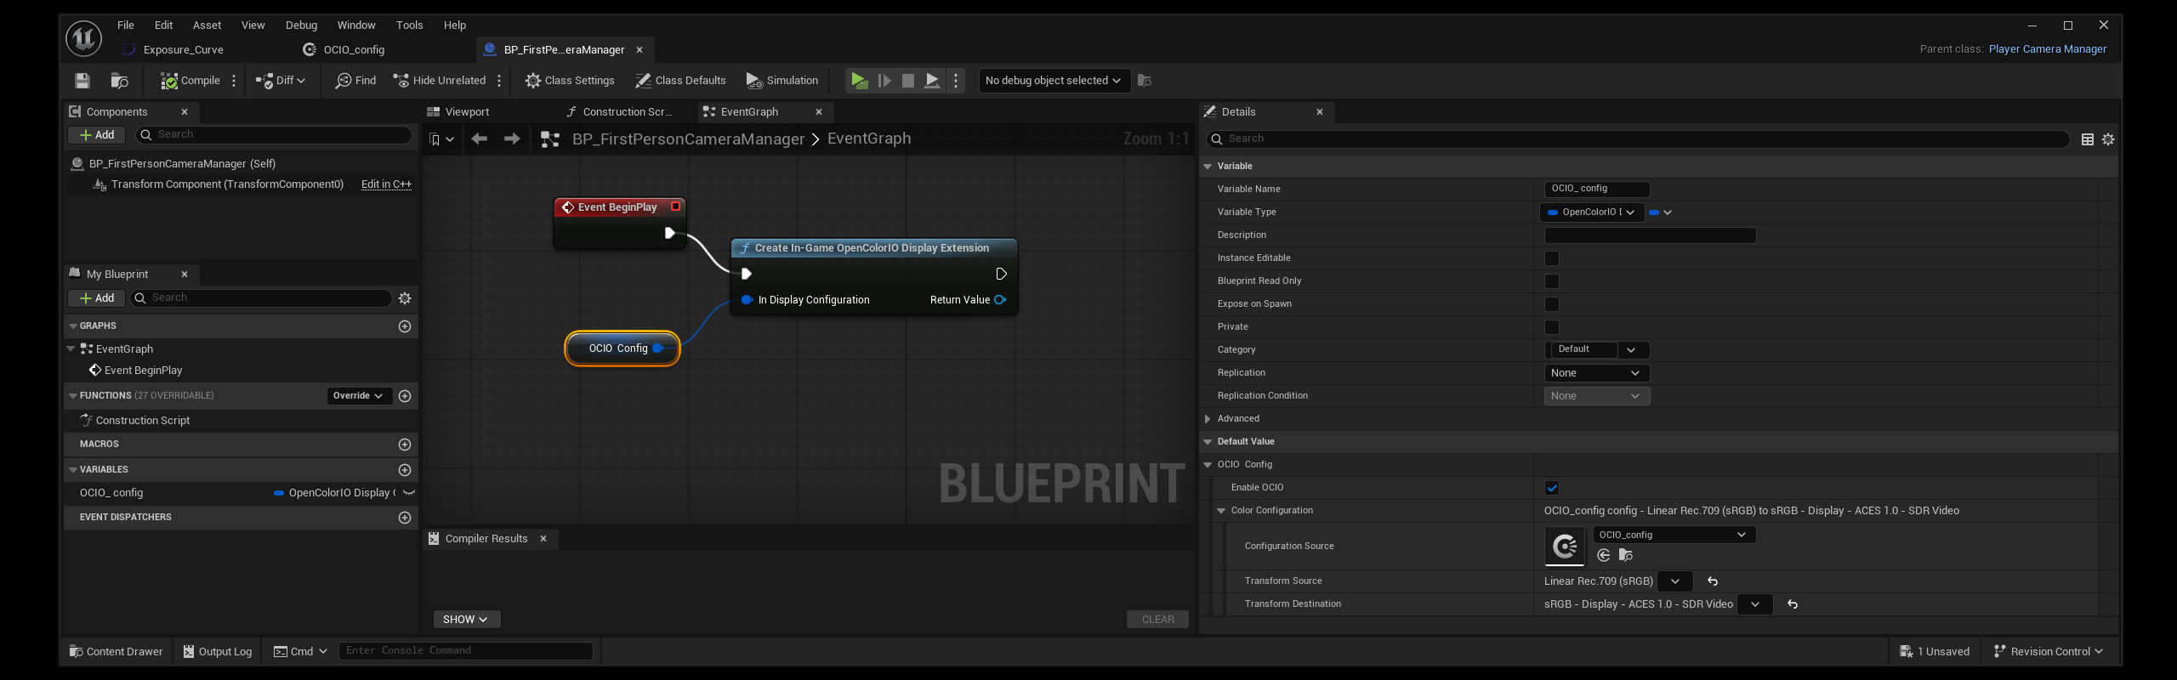Switch to the OCIO_config asset tab

pos(354,50)
